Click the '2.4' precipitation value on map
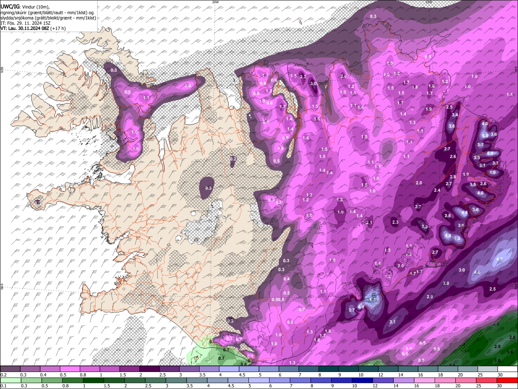Screen dimensions: 518x389 tap(437, 190)
